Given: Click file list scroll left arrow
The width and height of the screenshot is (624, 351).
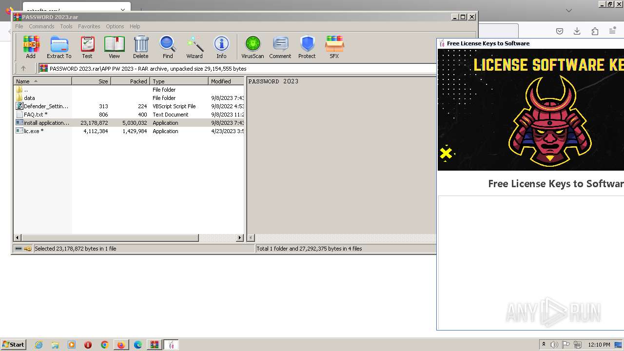Looking at the screenshot, I should pos(18,238).
